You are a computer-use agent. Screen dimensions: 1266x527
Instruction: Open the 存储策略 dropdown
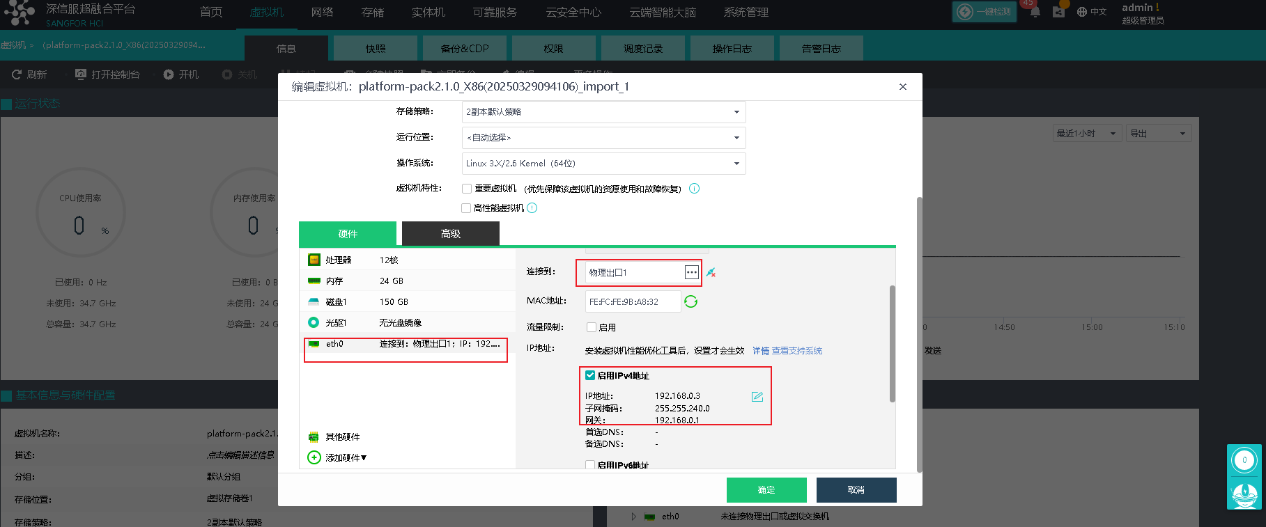coord(603,112)
